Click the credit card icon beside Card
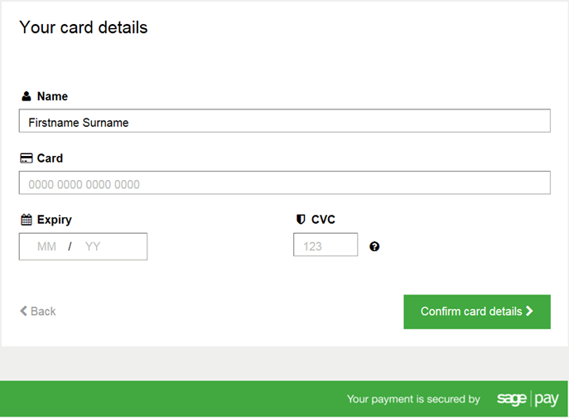The height and width of the screenshot is (418, 569). (x=27, y=158)
